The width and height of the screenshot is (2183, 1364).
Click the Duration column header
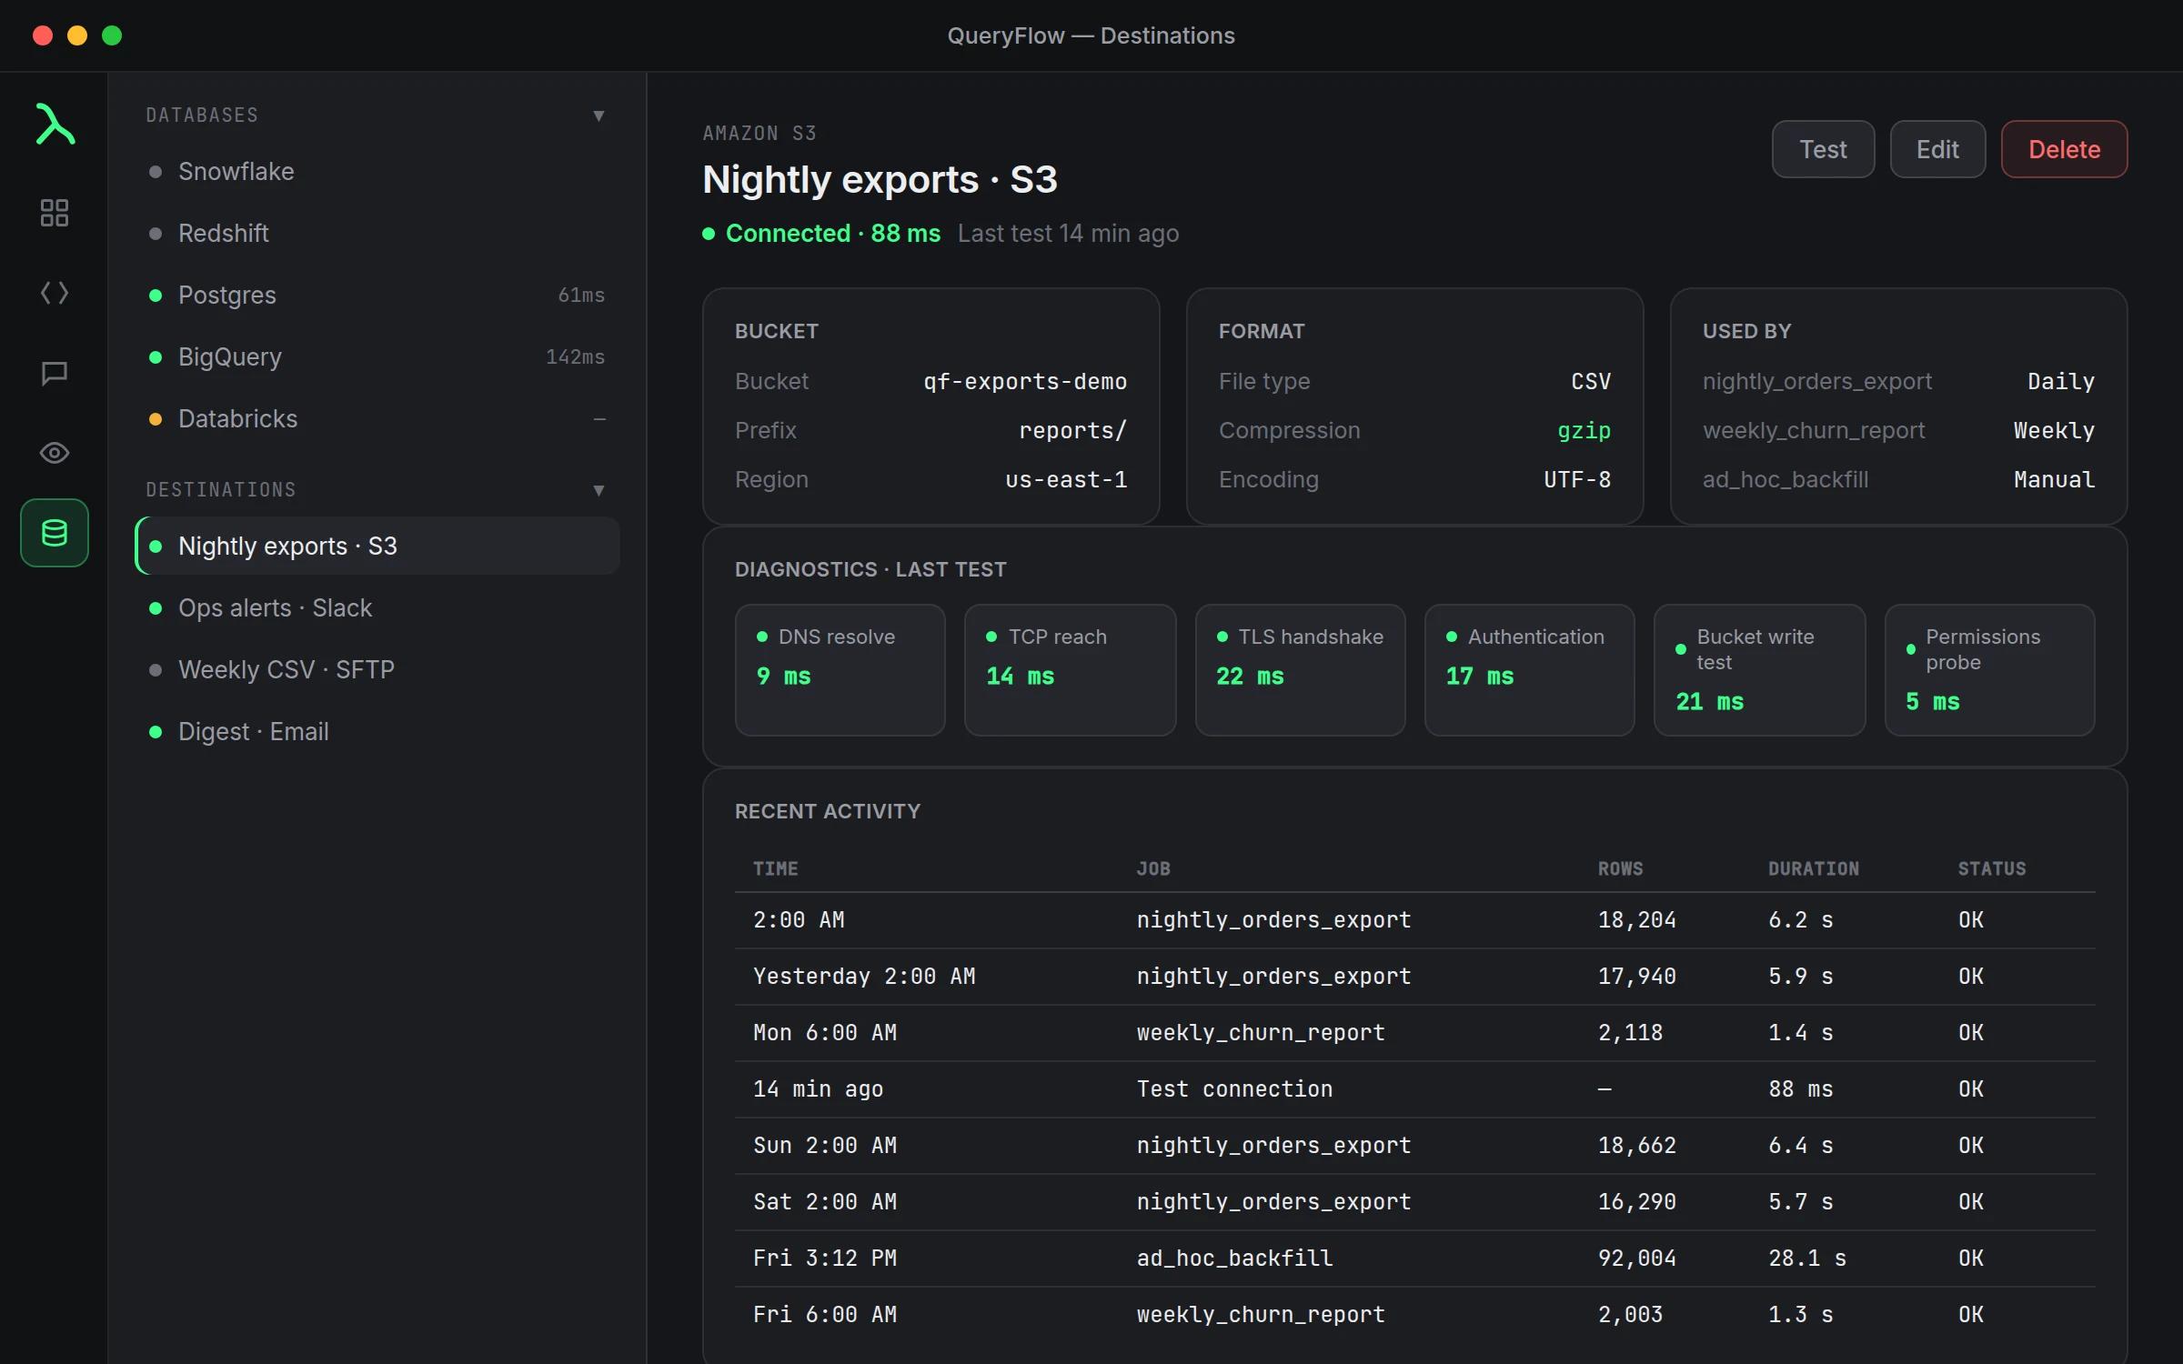tap(1813, 868)
